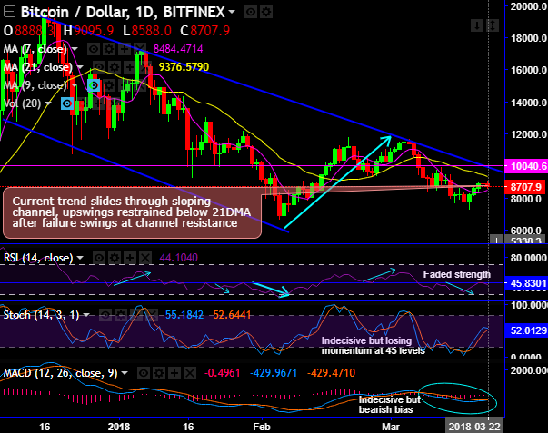Click the 'Current trend slides through sloping channel' note
548x433 pixels.
coord(132,212)
